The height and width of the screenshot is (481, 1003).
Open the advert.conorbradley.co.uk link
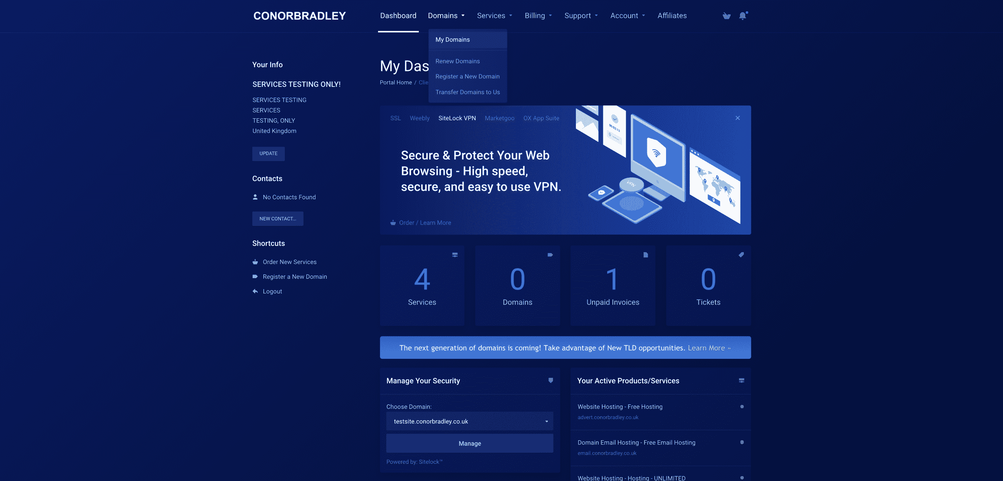pyautogui.click(x=608, y=417)
